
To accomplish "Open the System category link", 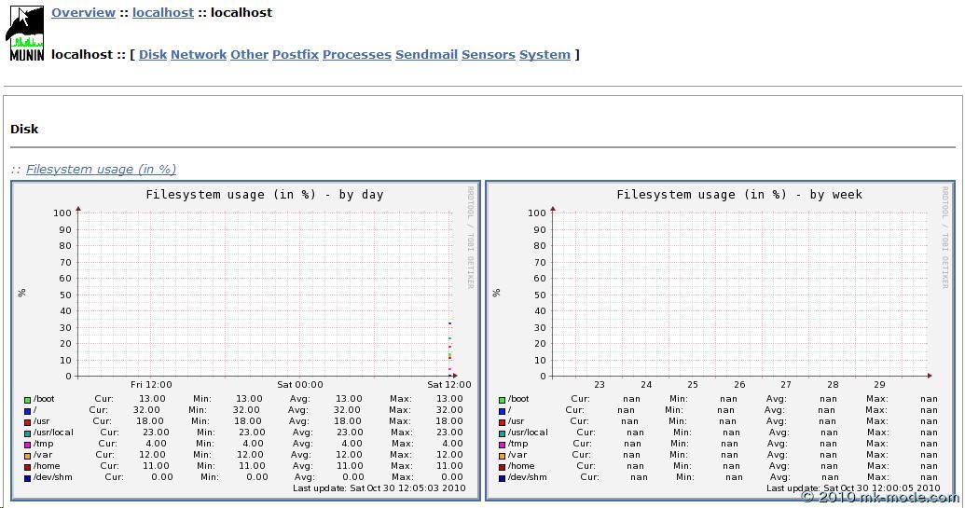I will [x=545, y=55].
